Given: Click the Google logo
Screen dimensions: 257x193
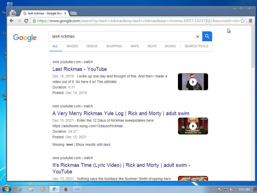Looking at the screenshot, I should [25, 38].
